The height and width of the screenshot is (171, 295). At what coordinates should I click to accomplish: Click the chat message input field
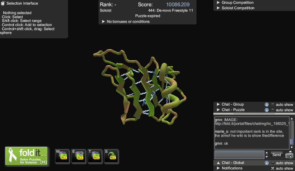pyautogui.click(x=239, y=155)
